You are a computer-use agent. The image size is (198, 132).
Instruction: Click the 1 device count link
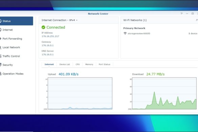pyautogui.click(x=193, y=34)
